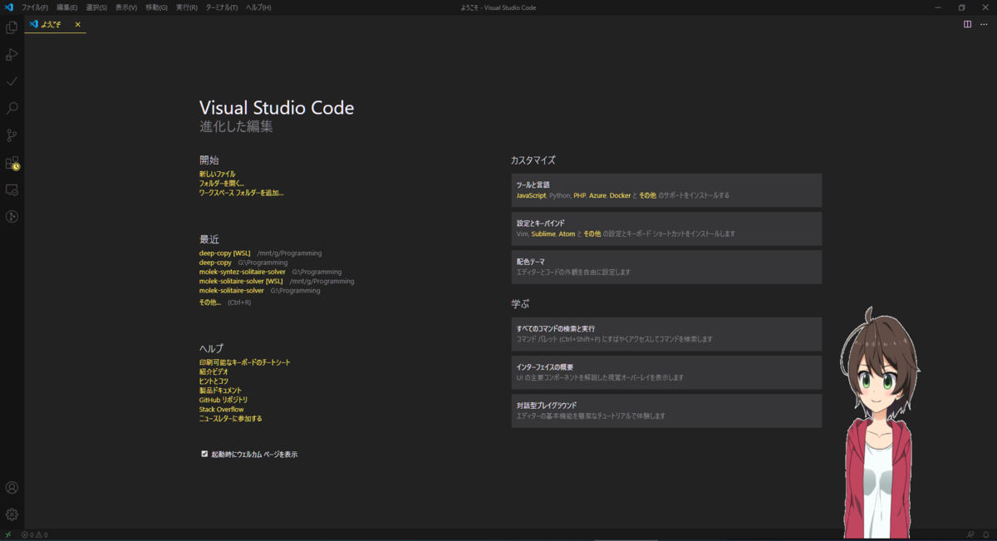The image size is (997, 541).
Task: Open the Run and Debug view
Action: (12, 55)
